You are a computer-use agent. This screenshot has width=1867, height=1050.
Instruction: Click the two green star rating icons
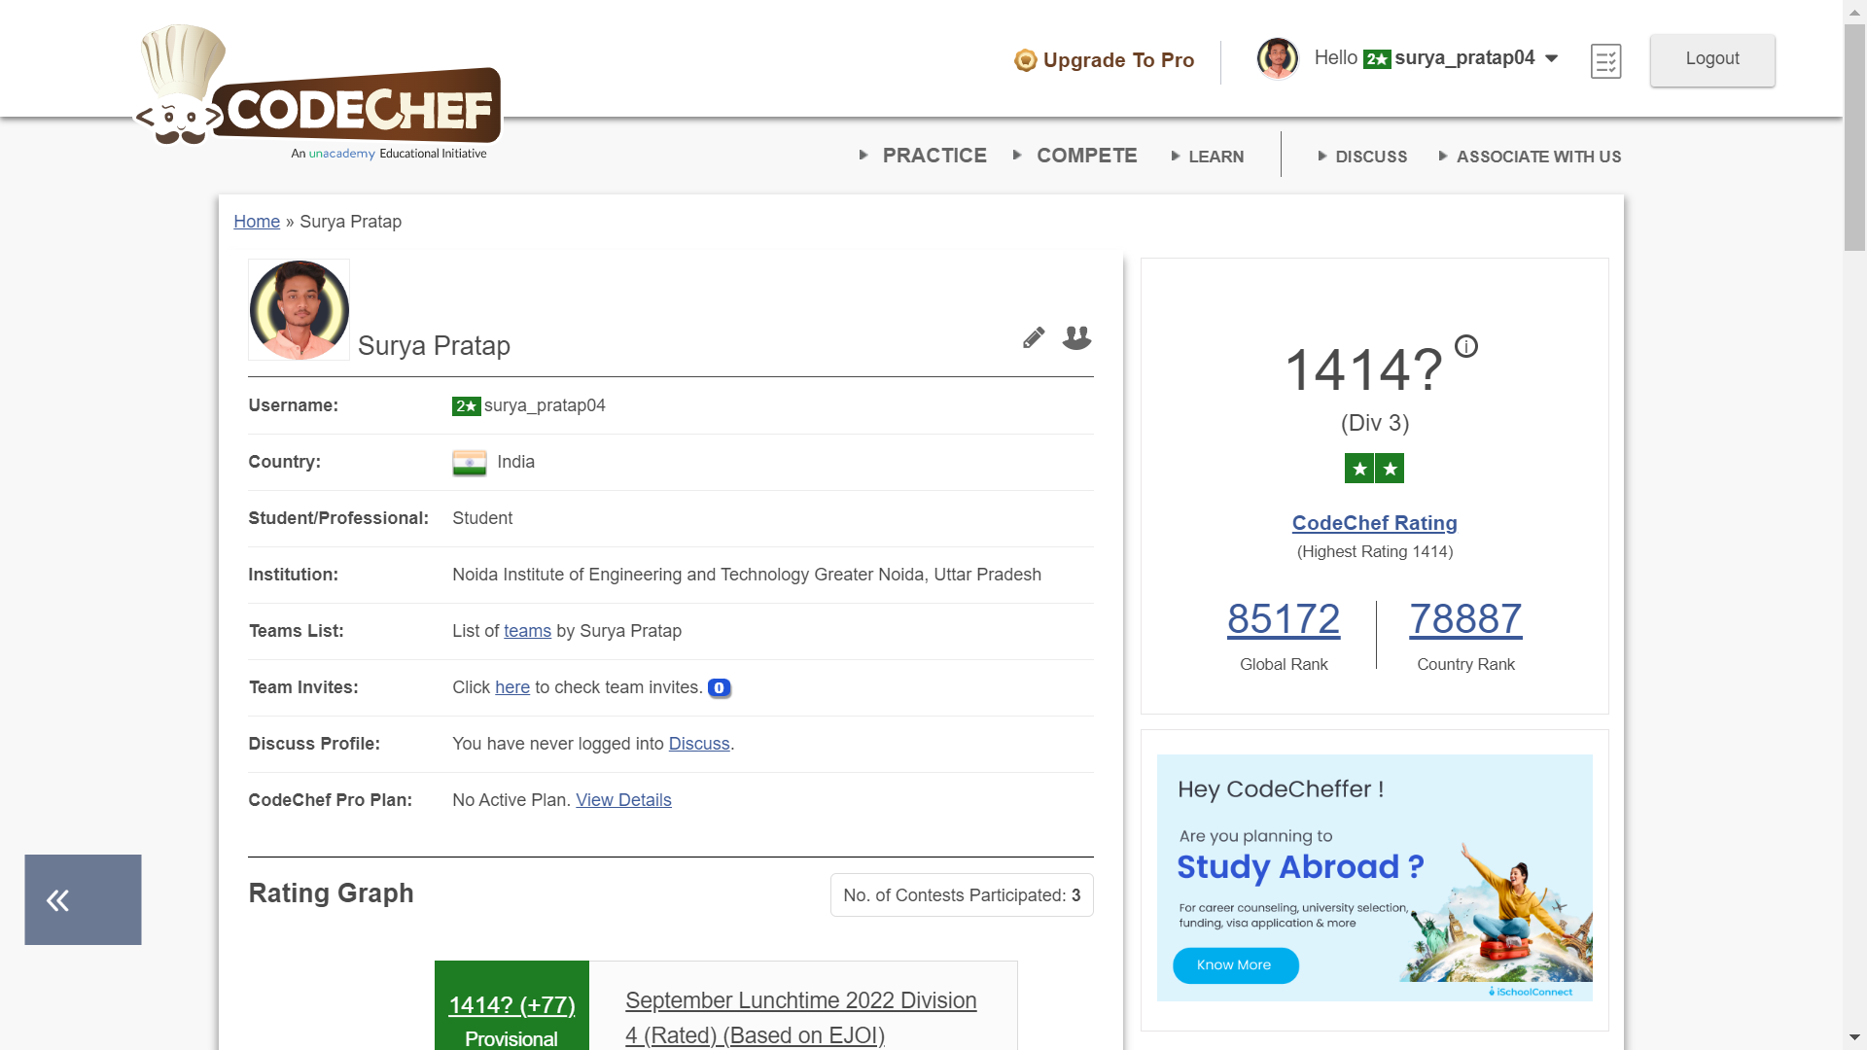[x=1374, y=469]
